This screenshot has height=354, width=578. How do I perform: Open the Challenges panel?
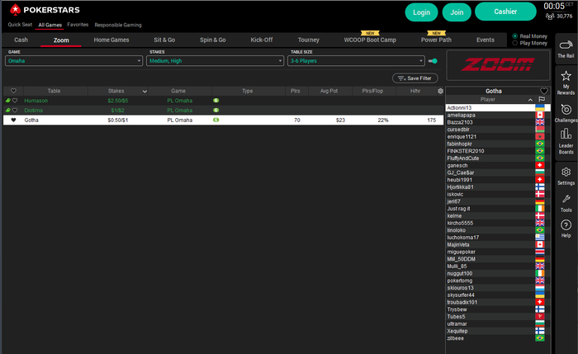pos(566,113)
